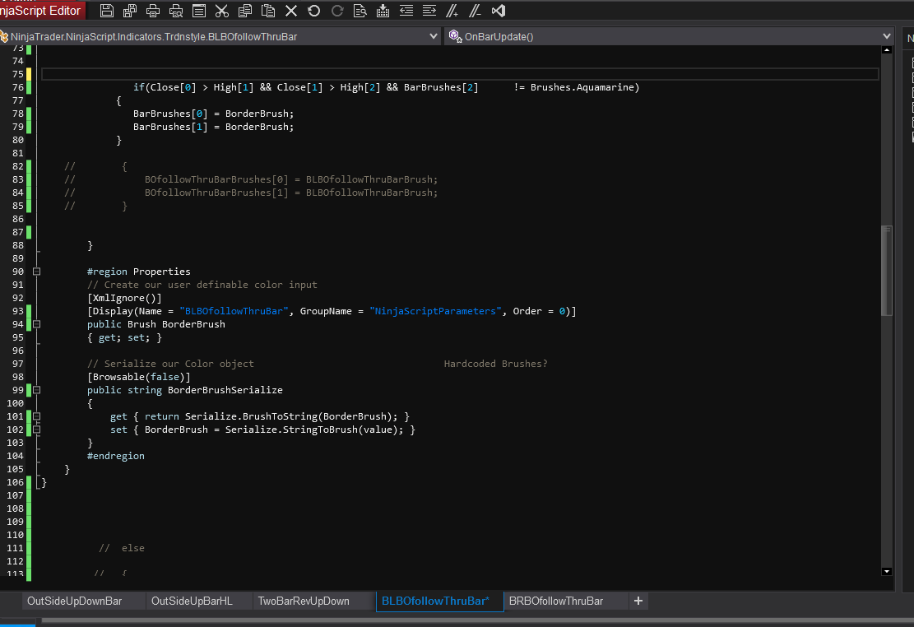Add a new tab with plus button
The height and width of the screenshot is (627, 914).
click(x=638, y=601)
